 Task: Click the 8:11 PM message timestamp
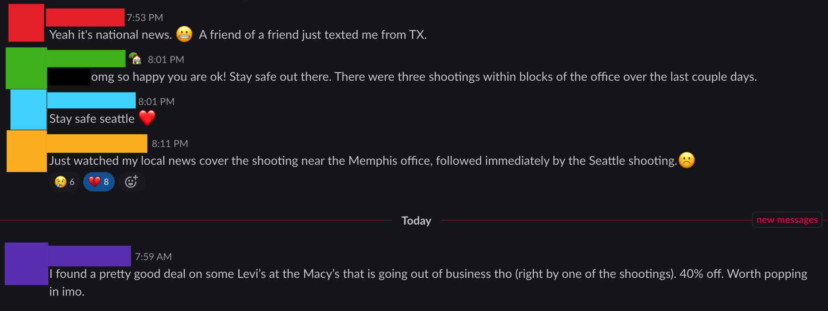pyautogui.click(x=170, y=144)
